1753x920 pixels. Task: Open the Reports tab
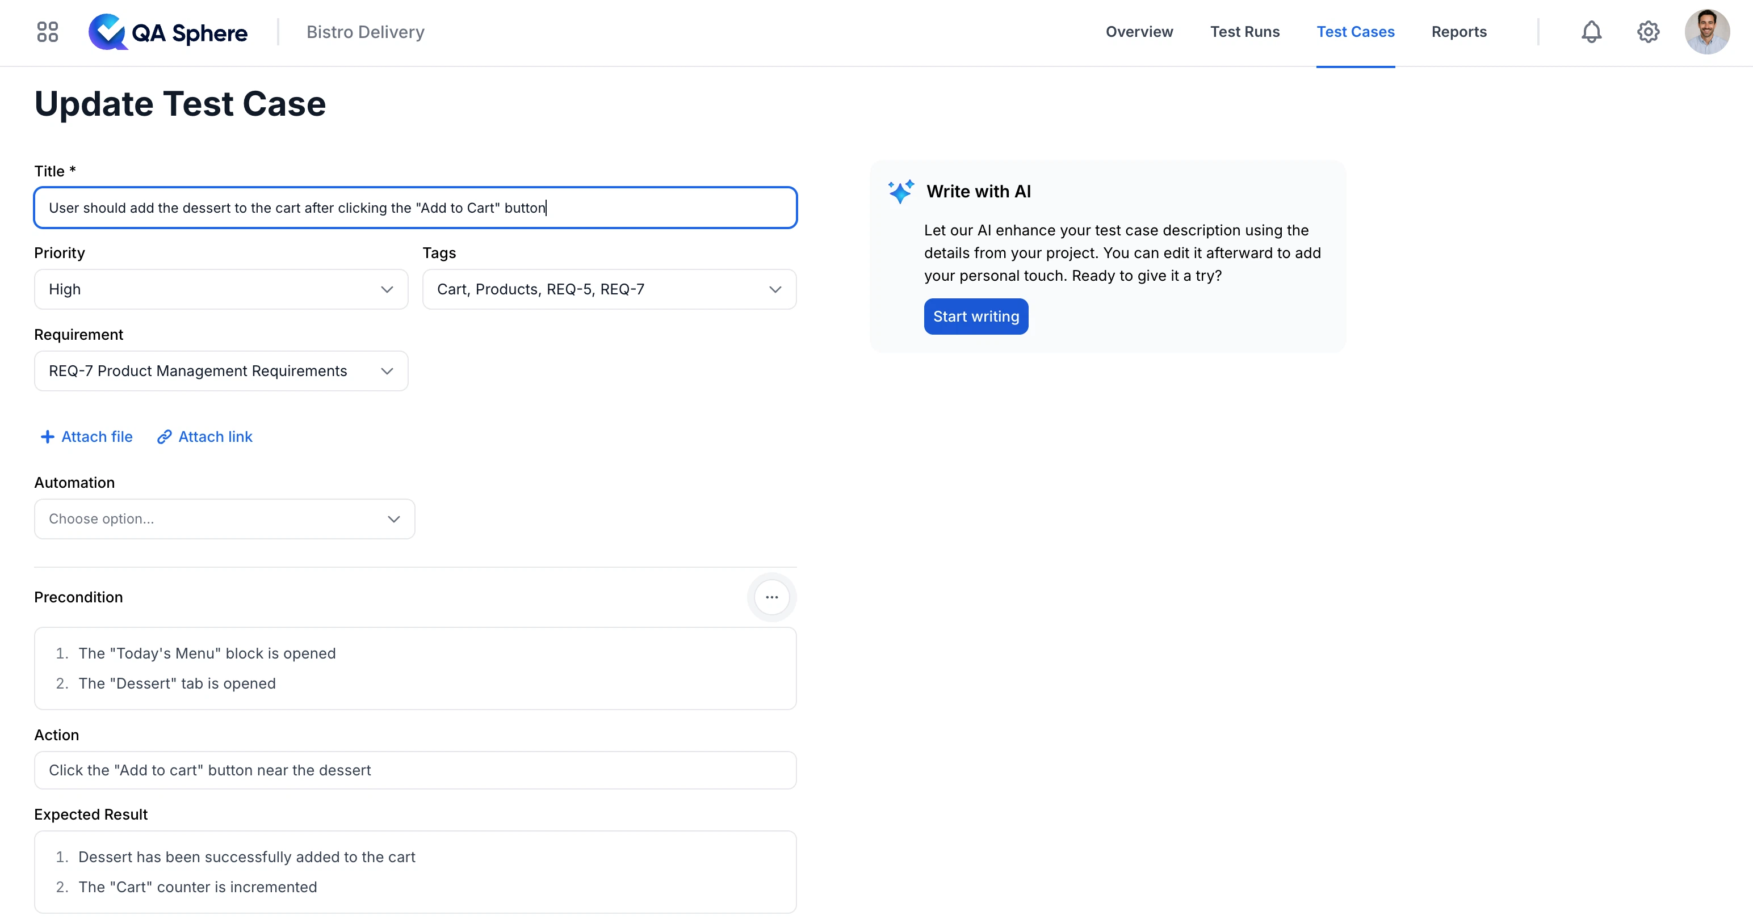point(1458,32)
